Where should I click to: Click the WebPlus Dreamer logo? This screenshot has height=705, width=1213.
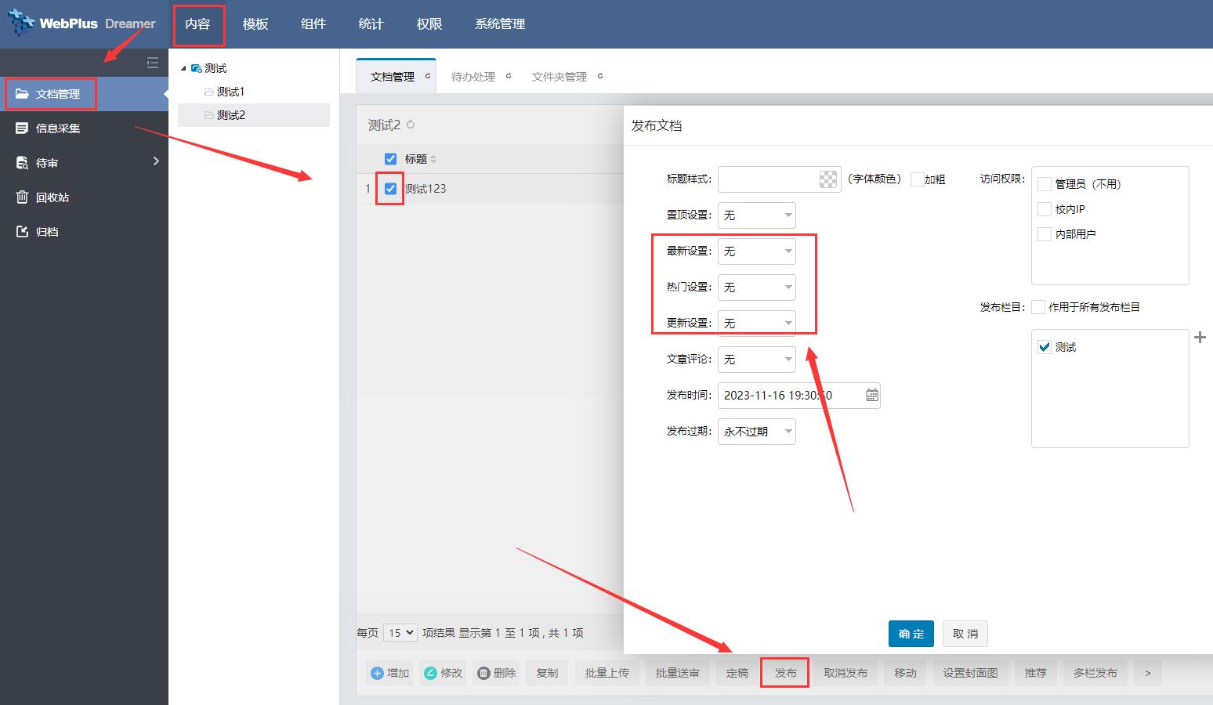pos(82,23)
